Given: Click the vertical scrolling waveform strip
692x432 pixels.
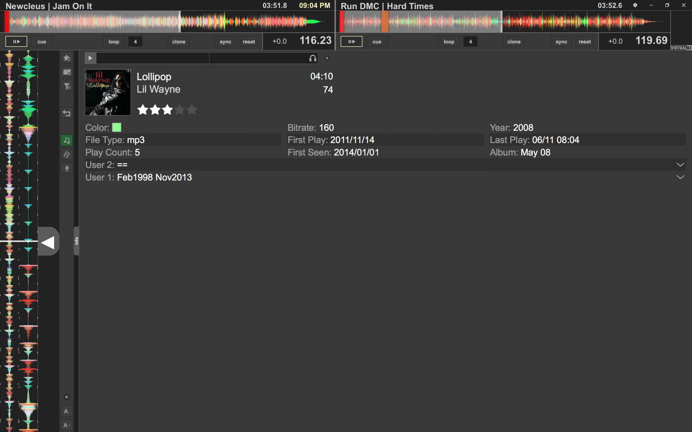Looking at the screenshot, I should (x=19, y=241).
